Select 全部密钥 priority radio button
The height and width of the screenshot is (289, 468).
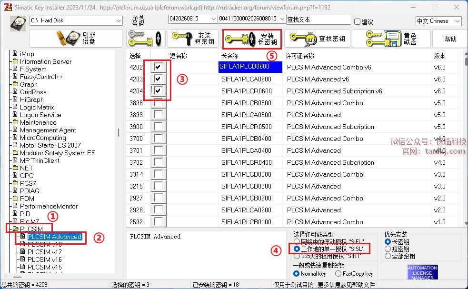coord(388,256)
